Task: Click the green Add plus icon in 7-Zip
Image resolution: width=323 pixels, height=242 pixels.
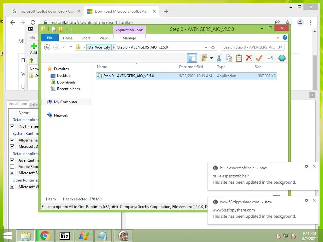Action: pos(33,46)
